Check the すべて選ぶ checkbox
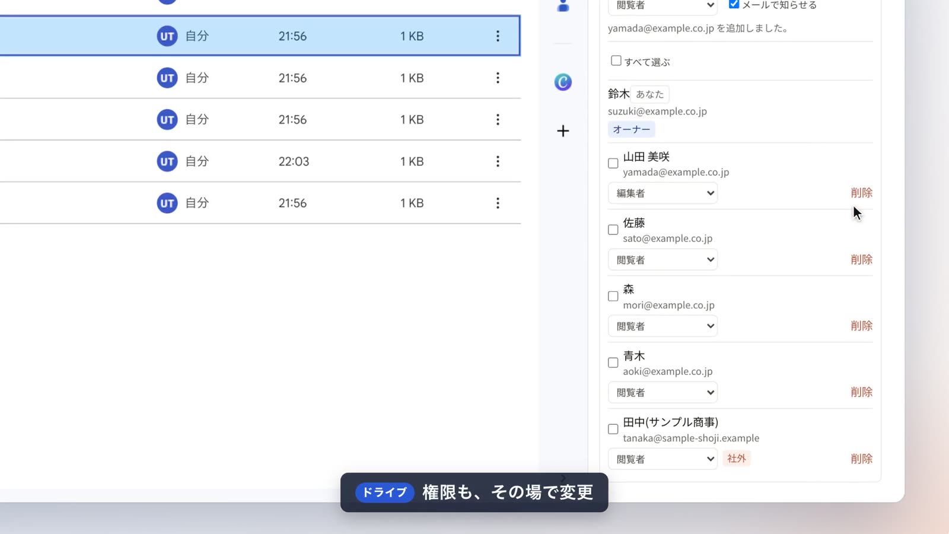This screenshot has height=534, width=949. point(616,61)
